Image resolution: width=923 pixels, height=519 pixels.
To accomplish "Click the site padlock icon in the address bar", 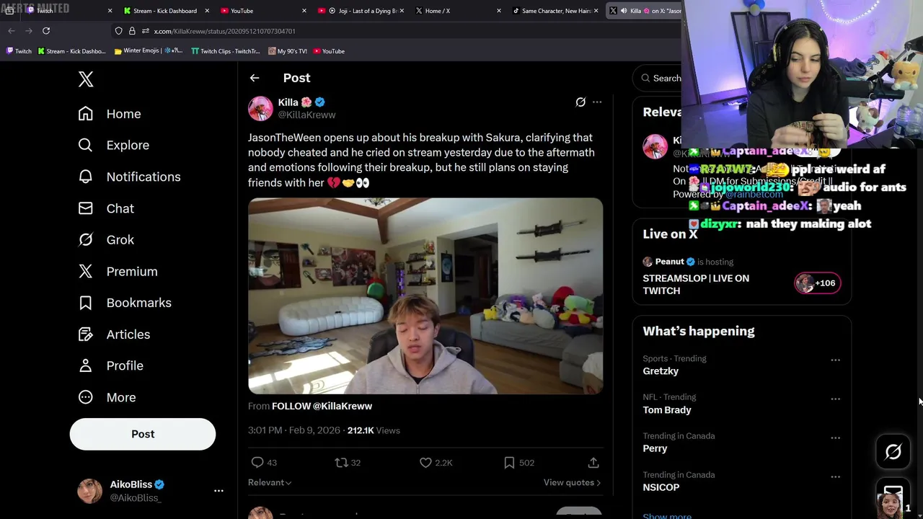I will click(132, 31).
